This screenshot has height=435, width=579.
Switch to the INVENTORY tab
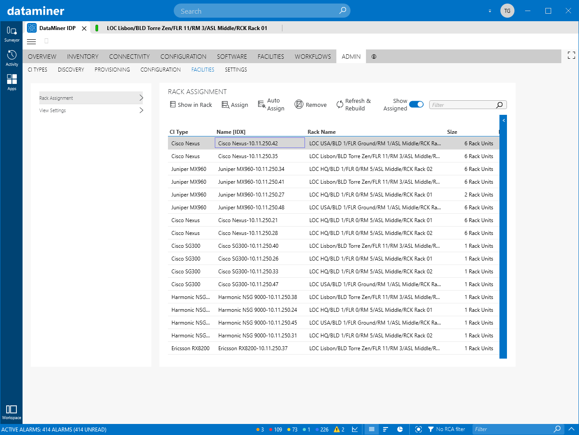point(83,57)
